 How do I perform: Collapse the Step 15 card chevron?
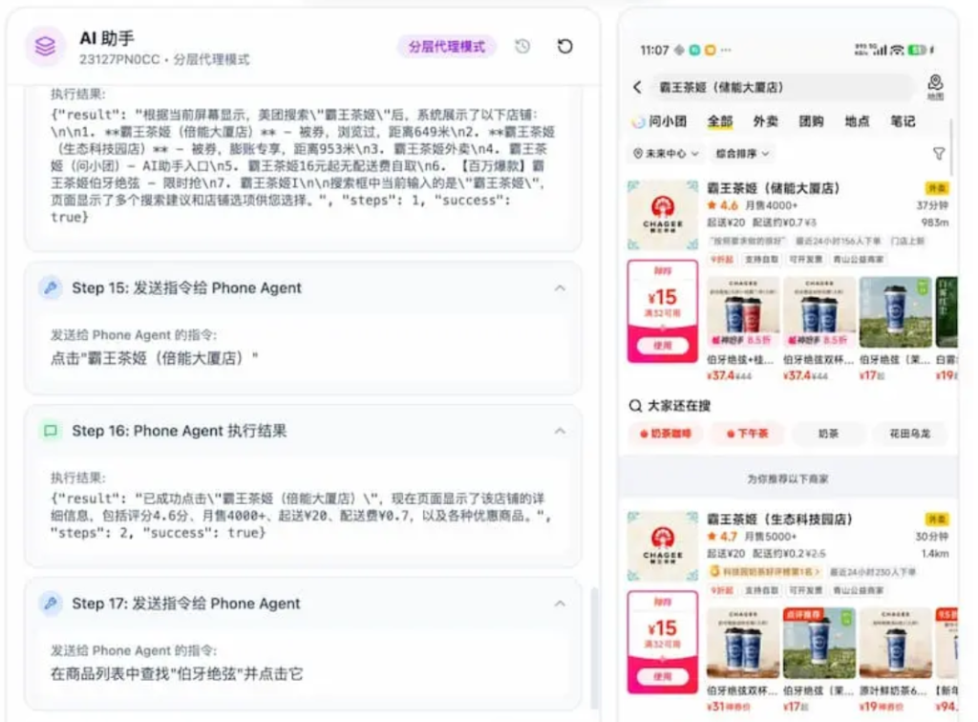tap(562, 288)
